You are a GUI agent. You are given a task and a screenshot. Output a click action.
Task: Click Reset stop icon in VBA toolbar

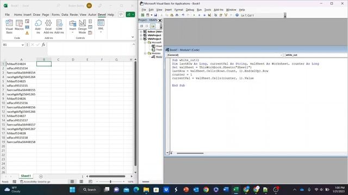(x=204, y=15)
